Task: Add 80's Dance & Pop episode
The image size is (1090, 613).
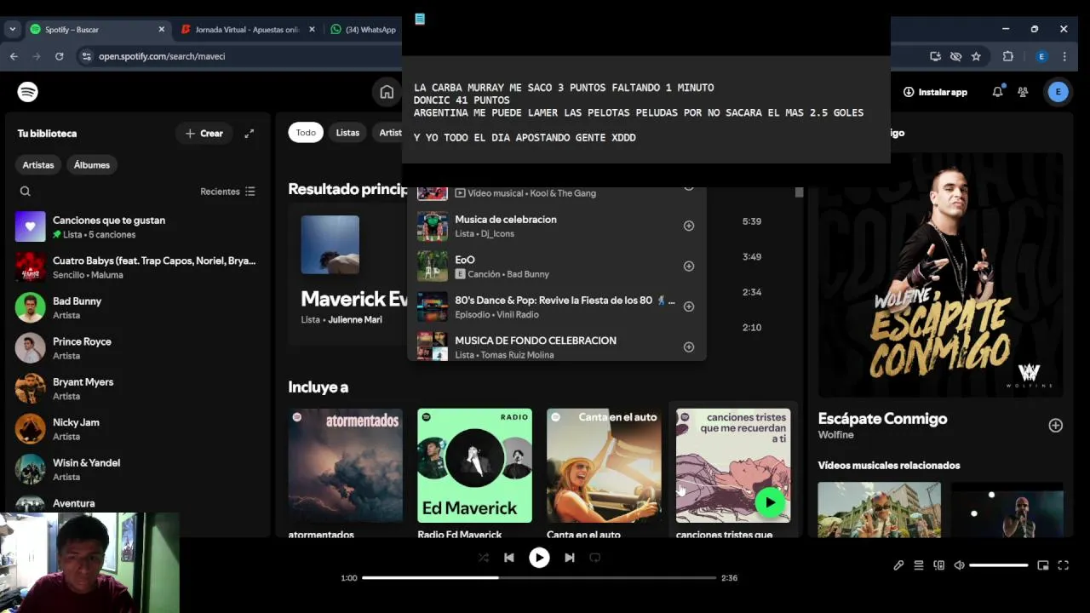Action: tap(689, 306)
